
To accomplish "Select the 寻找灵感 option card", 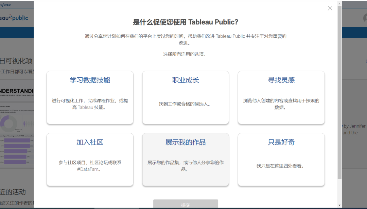I will click(x=281, y=97).
